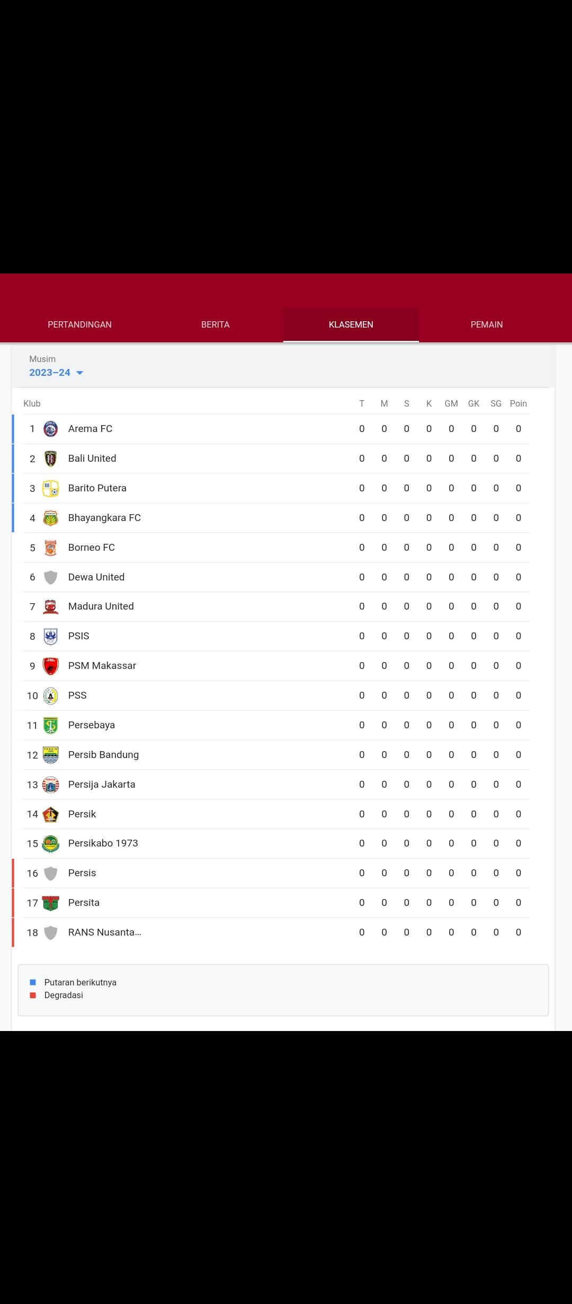
Task: Open the Madura United team row
Action: (x=276, y=606)
